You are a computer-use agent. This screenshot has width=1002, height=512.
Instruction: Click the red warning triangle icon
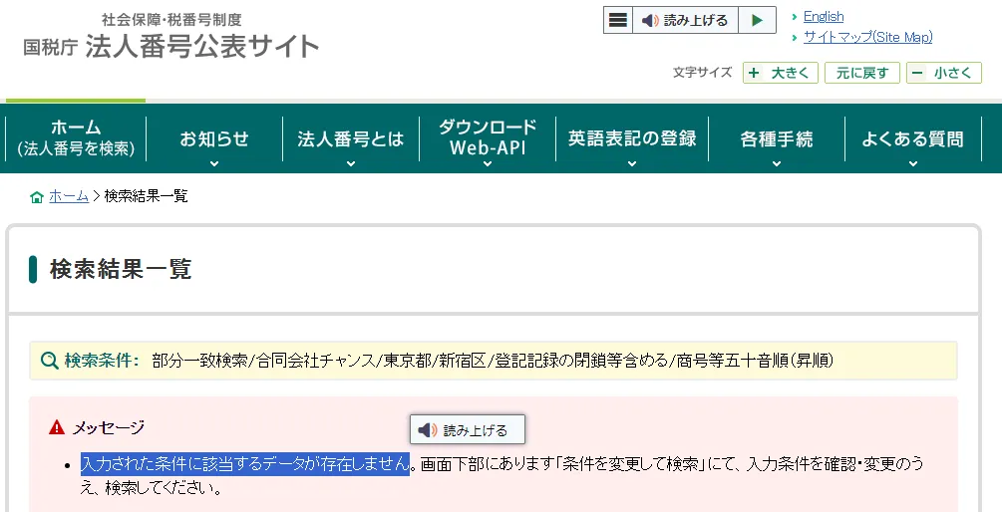point(57,427)
